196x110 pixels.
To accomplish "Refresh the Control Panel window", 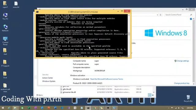I will pos(160,15).
